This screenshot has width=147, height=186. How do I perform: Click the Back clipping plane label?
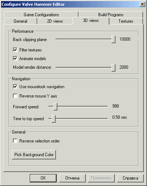pos(30,40)
